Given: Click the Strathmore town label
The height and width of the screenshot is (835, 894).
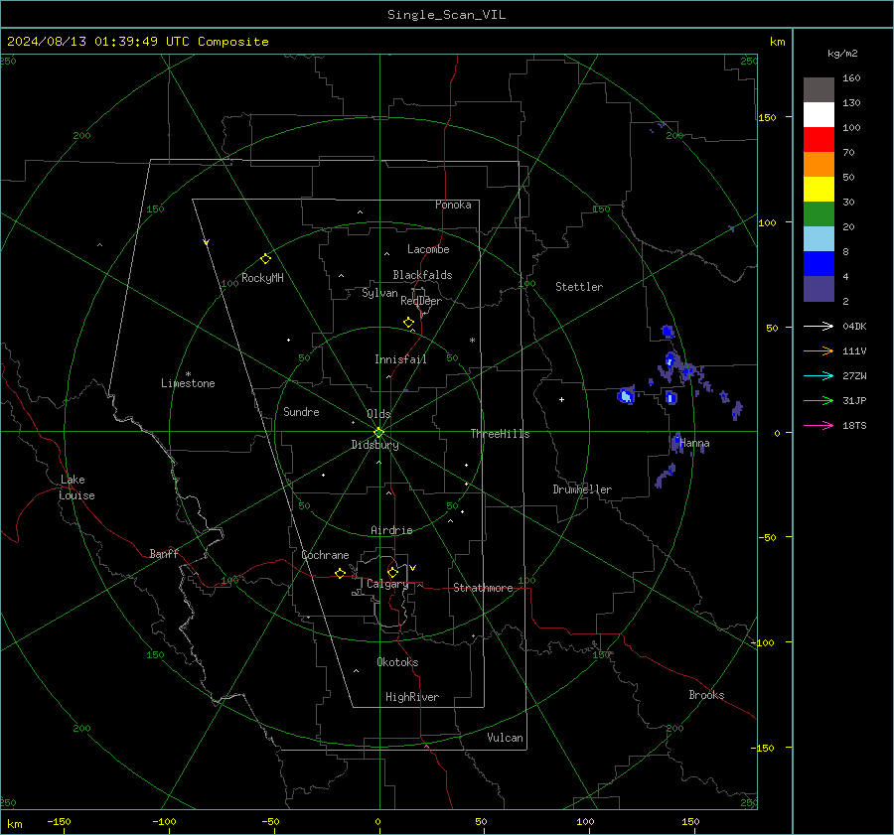Looking at the screenshot, I should point(483,588).
